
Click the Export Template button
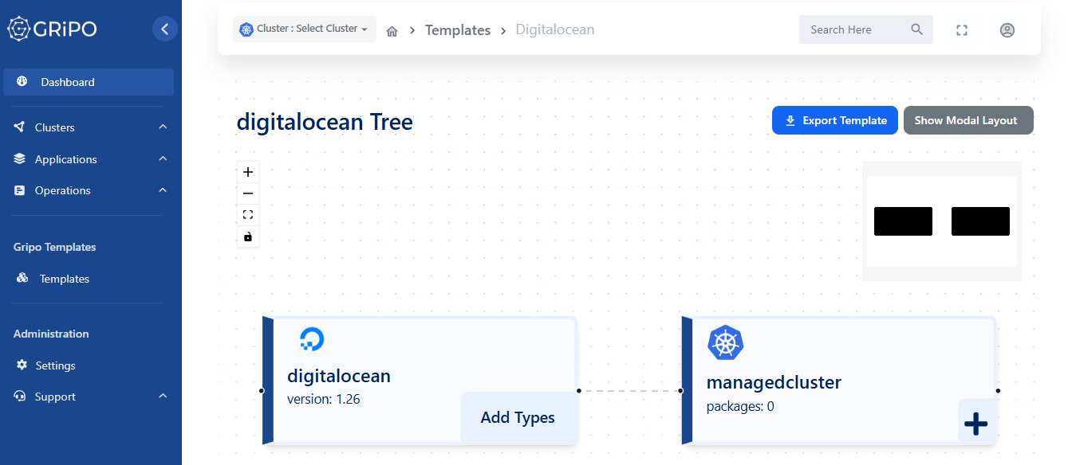[x=835, y=120]
